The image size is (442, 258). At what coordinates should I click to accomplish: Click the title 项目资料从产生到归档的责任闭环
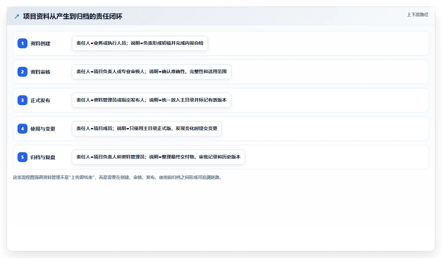pyautogui.click(x=73, y=17)
